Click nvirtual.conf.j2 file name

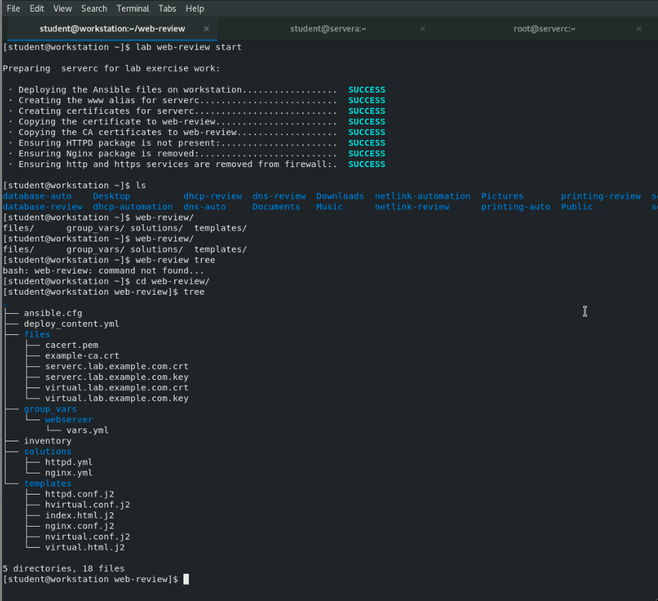(88, 536)
